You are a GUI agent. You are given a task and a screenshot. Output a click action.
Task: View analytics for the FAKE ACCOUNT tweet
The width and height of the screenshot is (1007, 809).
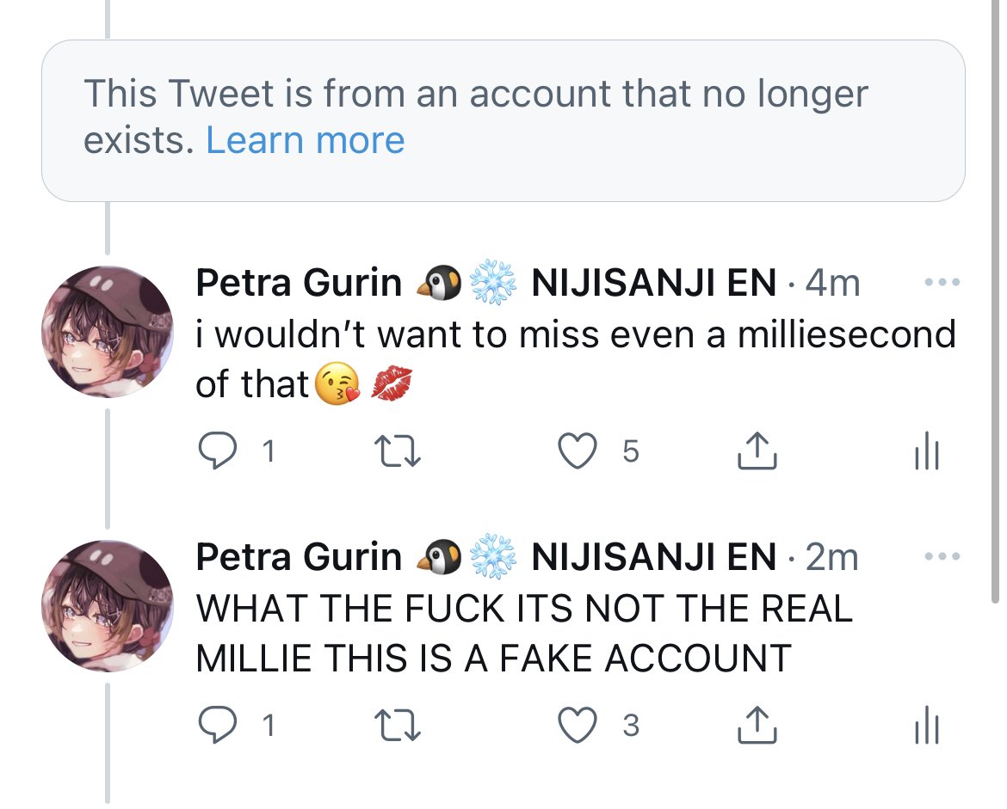coord(926,724)
